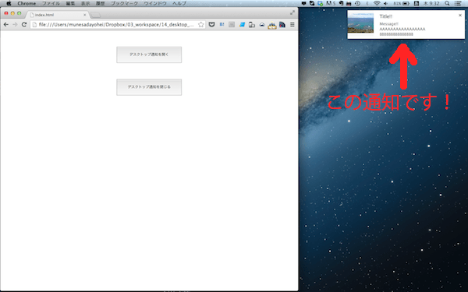
Task: Bookmark this page with the star icon
Action: 201,24
